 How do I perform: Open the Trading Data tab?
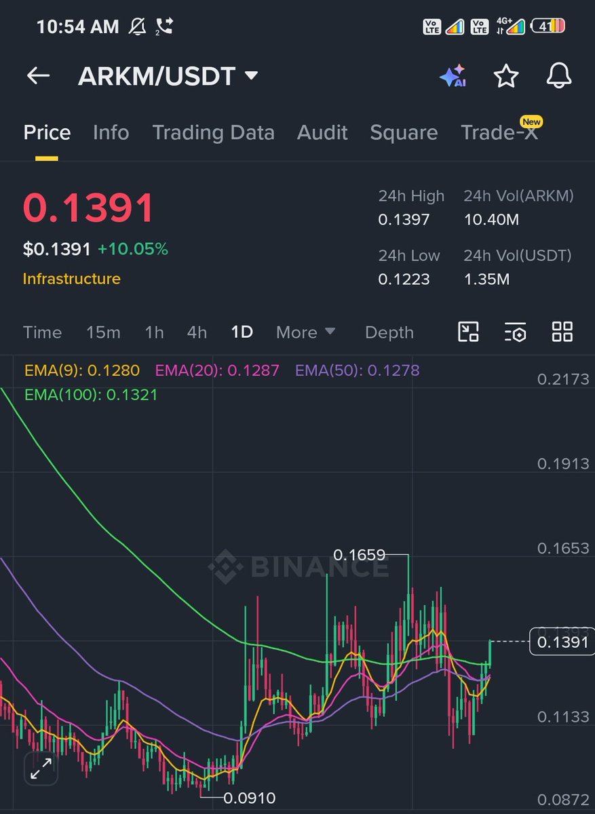[213, 132]
